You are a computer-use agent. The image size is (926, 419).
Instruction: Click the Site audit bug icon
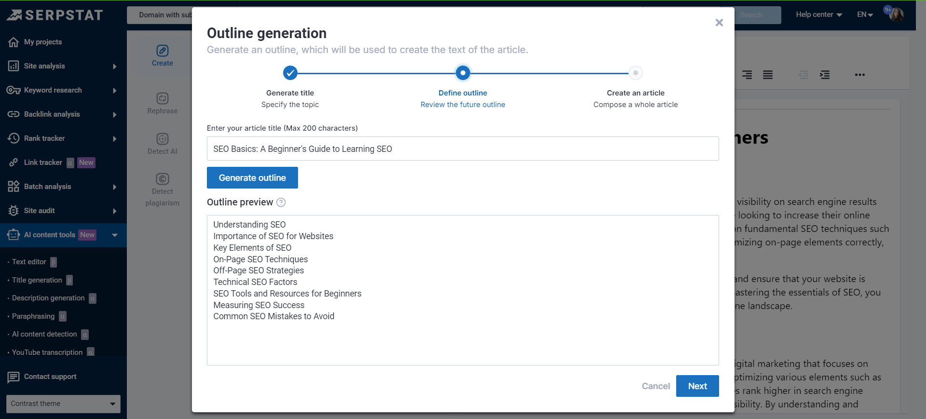(14, 211)
